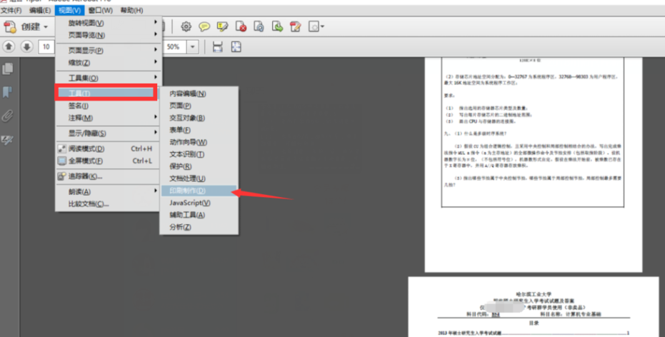Open the signatures panel icon
Image resolution: width=665 pixels, height=337 pixels.
8,140
